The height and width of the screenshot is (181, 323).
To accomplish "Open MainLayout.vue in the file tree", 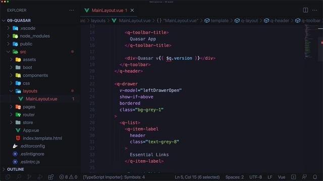I will pyautogui.click(x=41, y=99).
